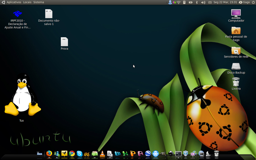
Task: Launch the blue W word processor
Action: 117,154
